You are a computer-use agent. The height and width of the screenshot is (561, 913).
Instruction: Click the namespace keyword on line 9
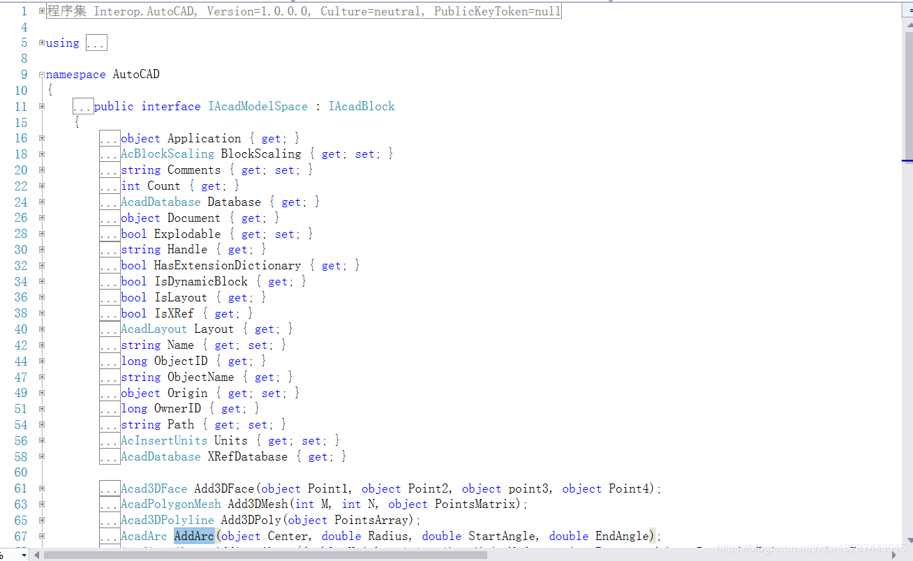click(76, 75)
